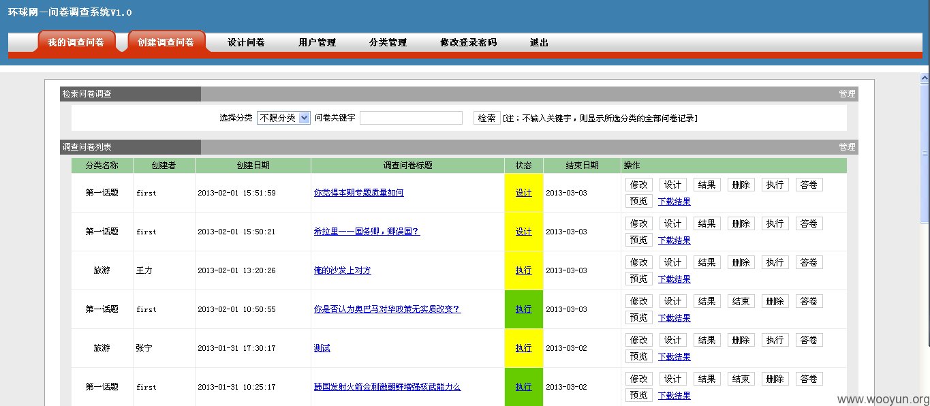This screenshot has width=930, height=406.
Task: Click 下载结果 for 你觉得本期专题质量如何
Action: coord(674,202)
